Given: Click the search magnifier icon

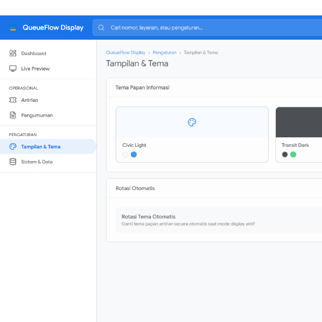Looking at the screenshot, I should 101,27.
